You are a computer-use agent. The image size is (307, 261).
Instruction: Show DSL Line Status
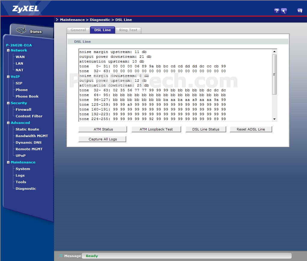tap(206, 129)
